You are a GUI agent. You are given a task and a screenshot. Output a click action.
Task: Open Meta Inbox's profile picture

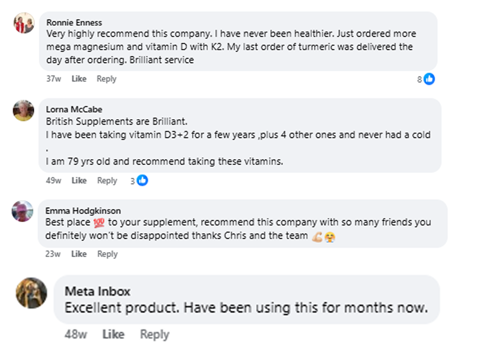point(32,293)
